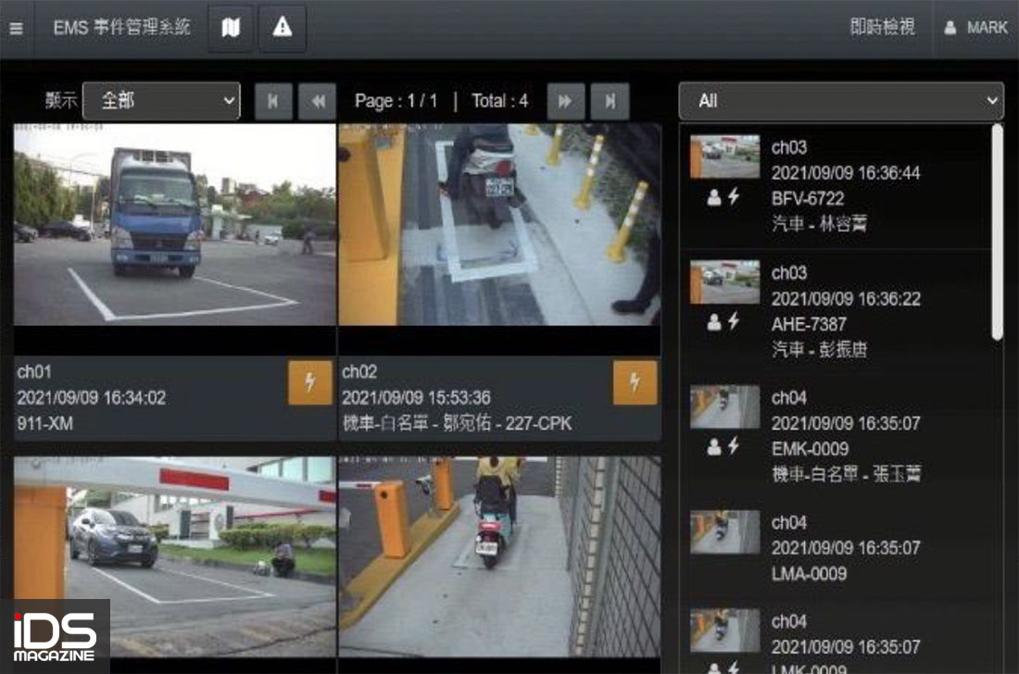Click 機車-白名單 - 張玉菁 owner text
The height and width of the screenshot is (674, 1019).
click(846, 474)
